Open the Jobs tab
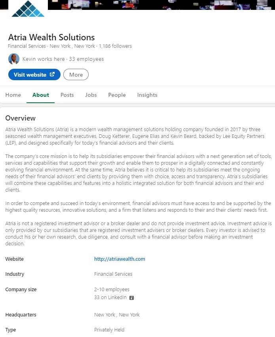This screenshot has height=337, width=275. 91,95
